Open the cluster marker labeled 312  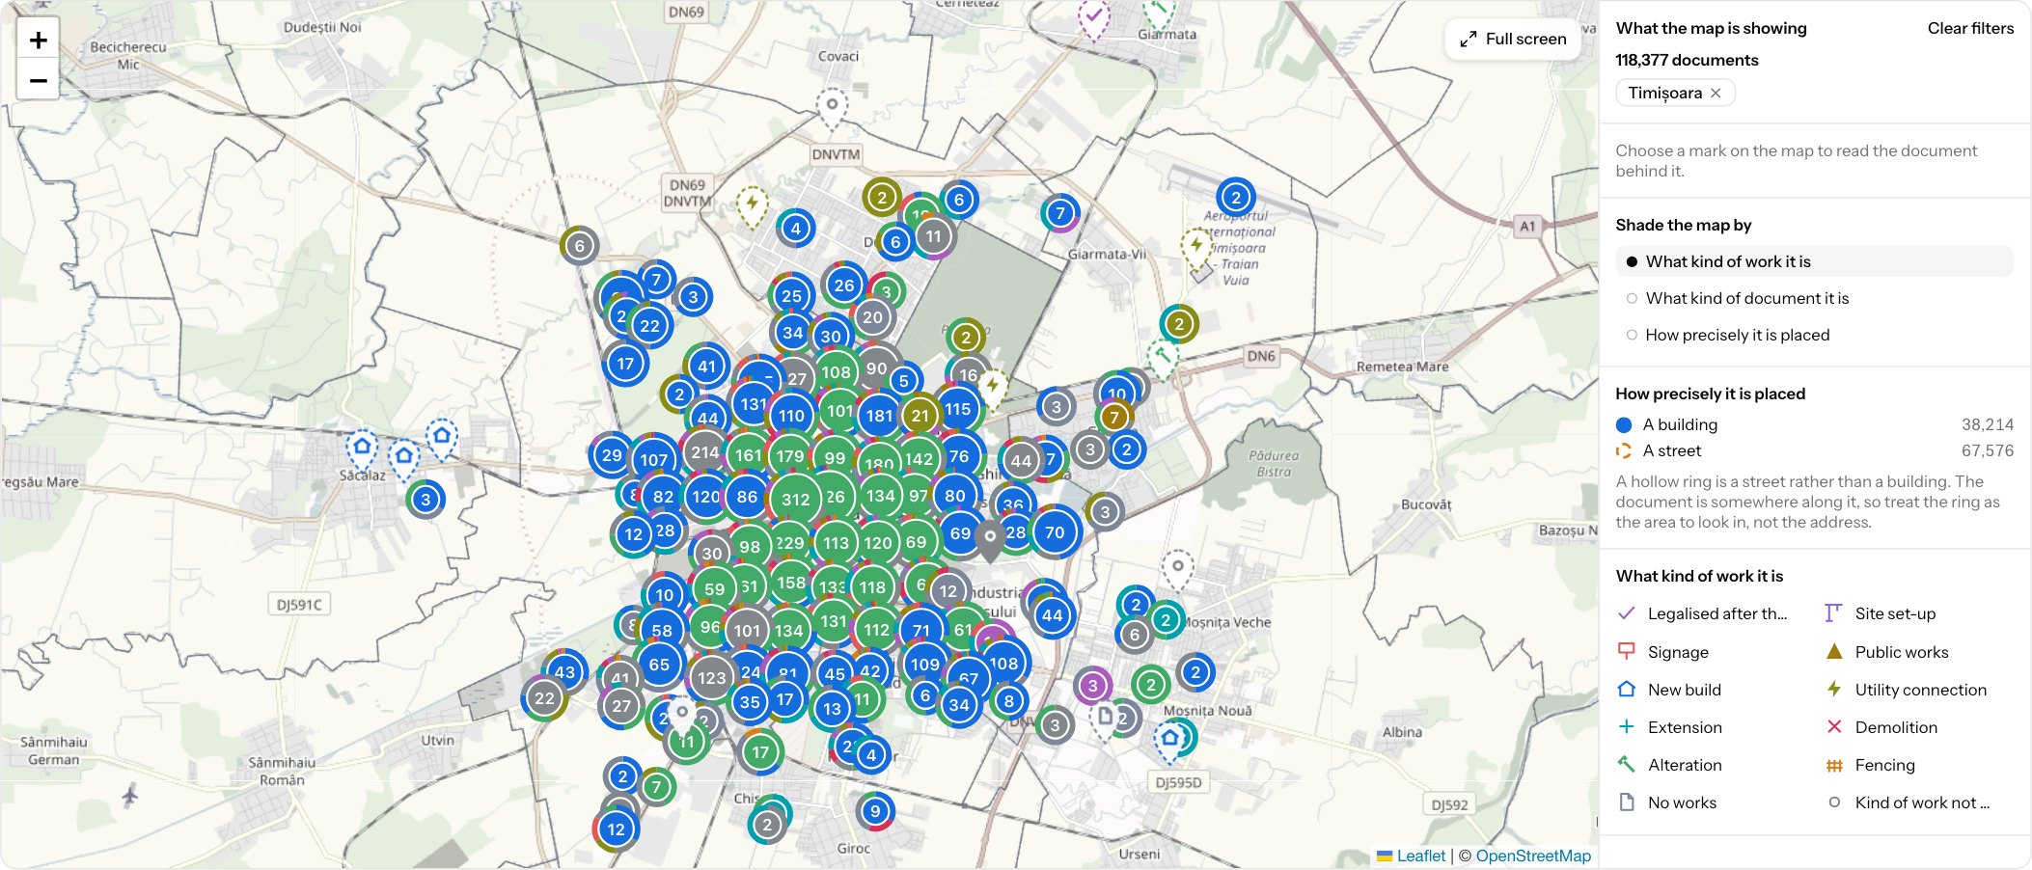click(795, 499)
